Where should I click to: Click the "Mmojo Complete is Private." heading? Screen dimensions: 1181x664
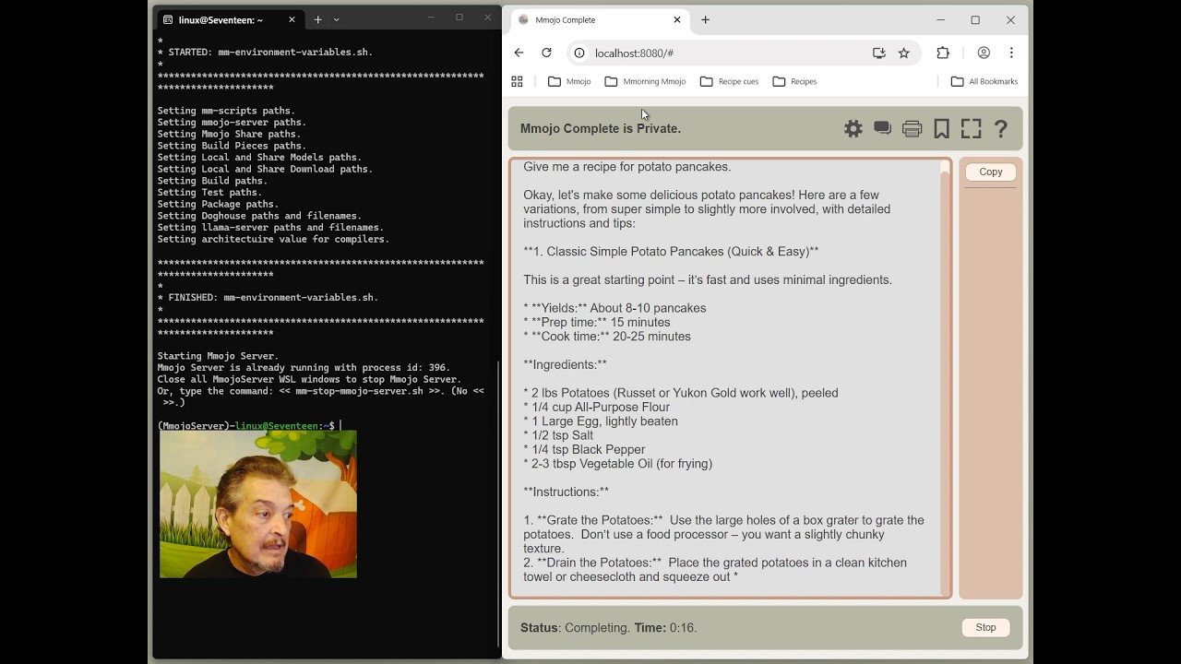click(x=601, y=129)
